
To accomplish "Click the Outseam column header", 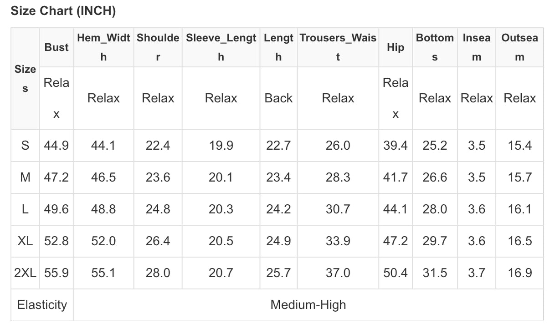I will (x=519, y=47).
